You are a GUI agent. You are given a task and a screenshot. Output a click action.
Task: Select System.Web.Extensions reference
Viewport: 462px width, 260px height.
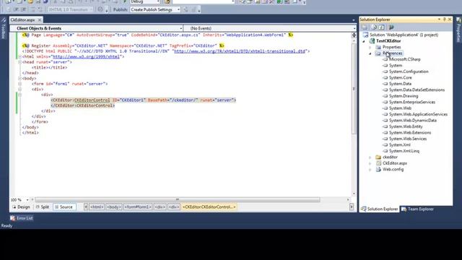click(410, 133)
